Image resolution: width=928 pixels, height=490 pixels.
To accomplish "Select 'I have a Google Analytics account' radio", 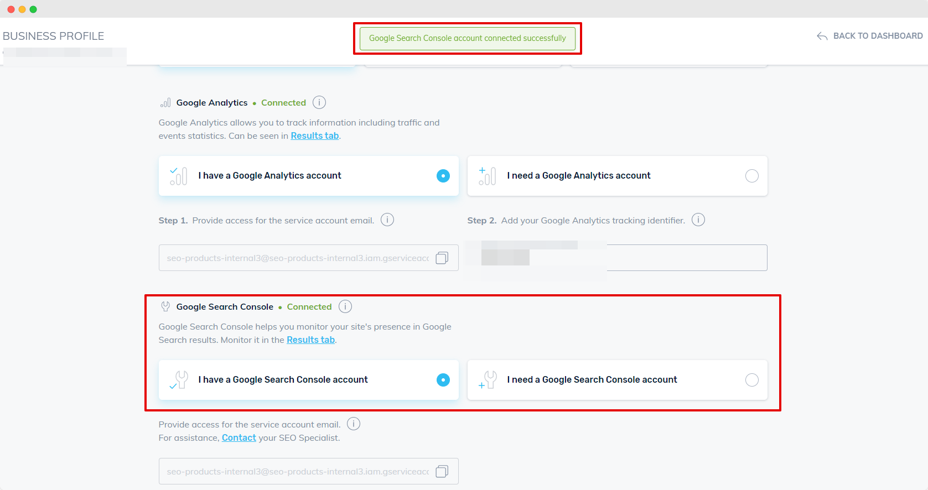I will [x=443, y=176].
